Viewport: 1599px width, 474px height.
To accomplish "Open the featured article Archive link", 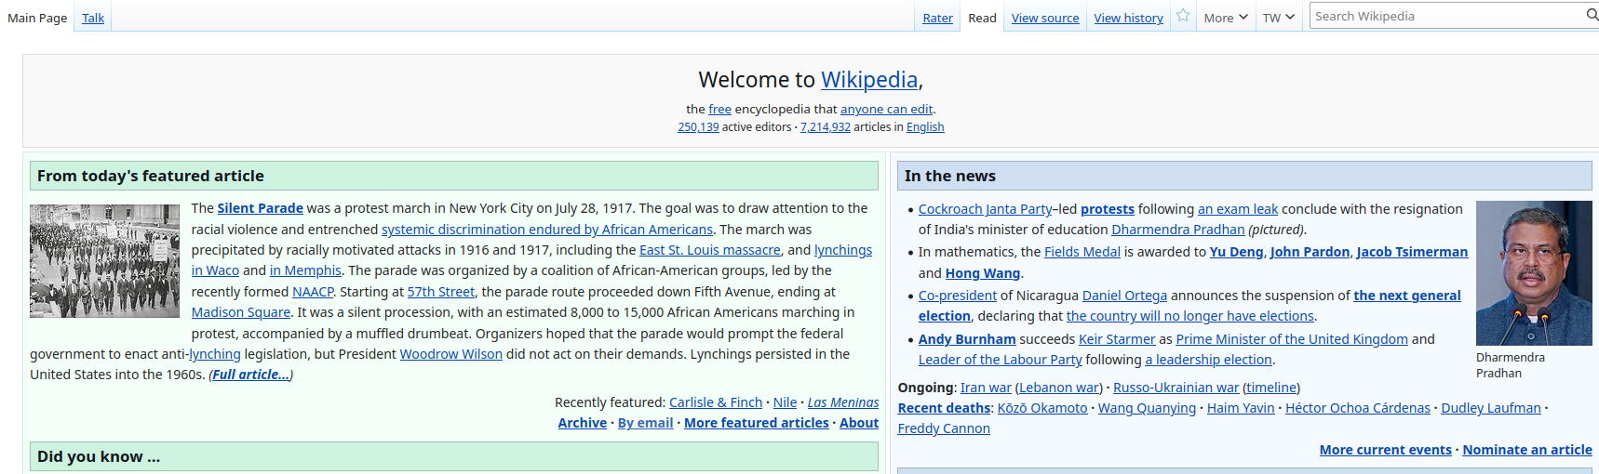I will [x=583, y=423].
